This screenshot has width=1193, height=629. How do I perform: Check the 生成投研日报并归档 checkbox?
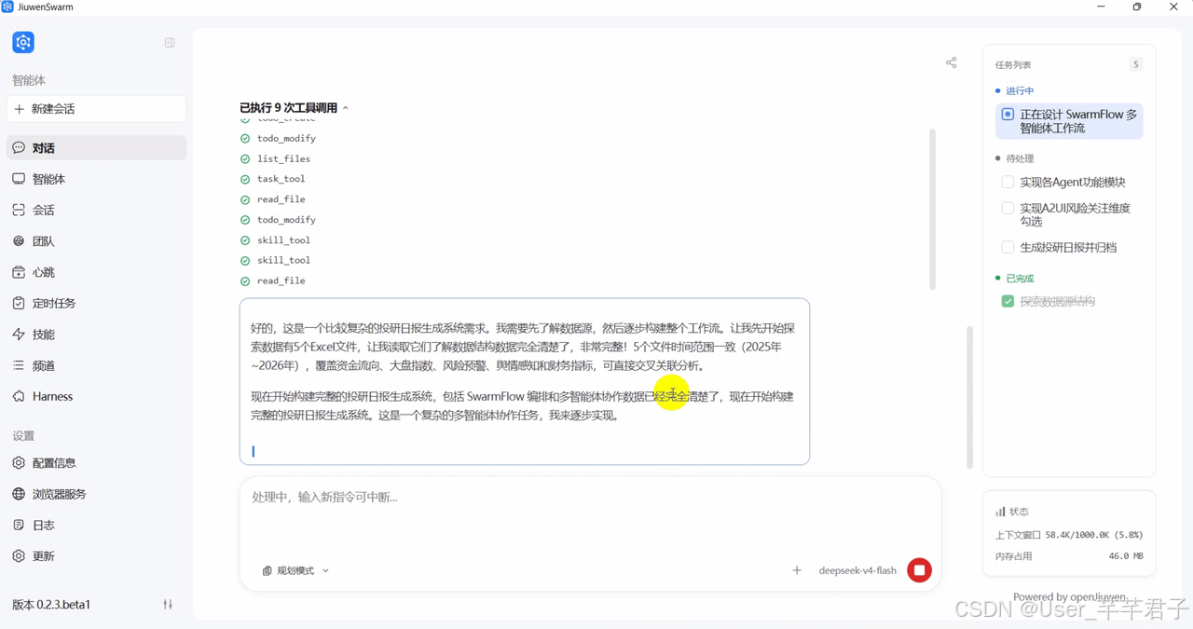coord(1008,247)
